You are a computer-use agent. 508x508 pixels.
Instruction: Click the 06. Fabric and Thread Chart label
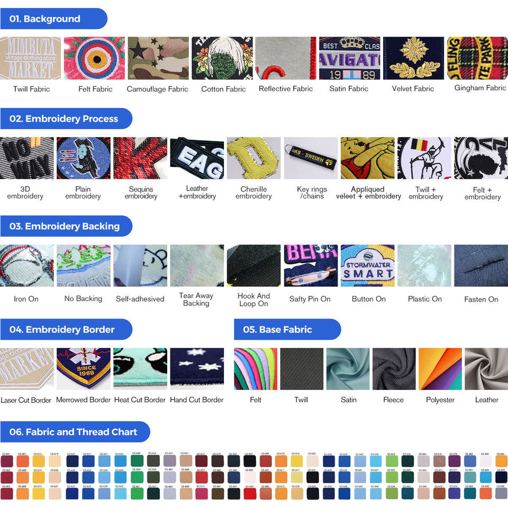[74, 432]
